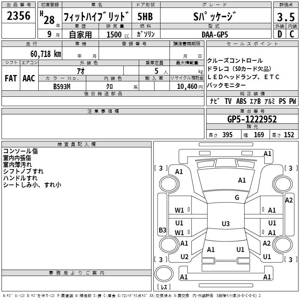Click the length value 395
Image resolution: width=300 pixels, height=300 pixels.
click(x=228, y=135)
